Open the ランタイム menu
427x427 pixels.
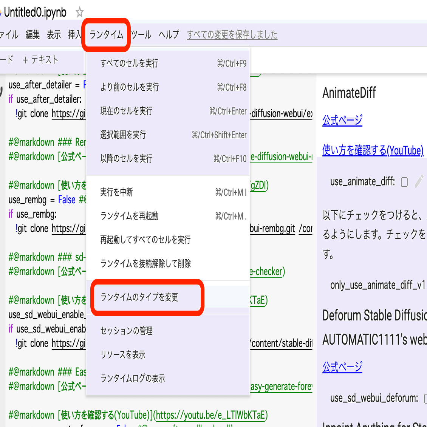[106, 35]
